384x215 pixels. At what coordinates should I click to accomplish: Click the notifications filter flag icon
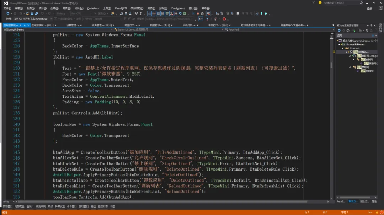click(314, 3)
